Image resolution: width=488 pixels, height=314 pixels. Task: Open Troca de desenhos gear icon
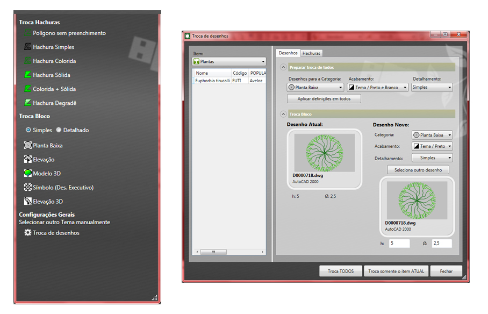[x=28, y=233]
